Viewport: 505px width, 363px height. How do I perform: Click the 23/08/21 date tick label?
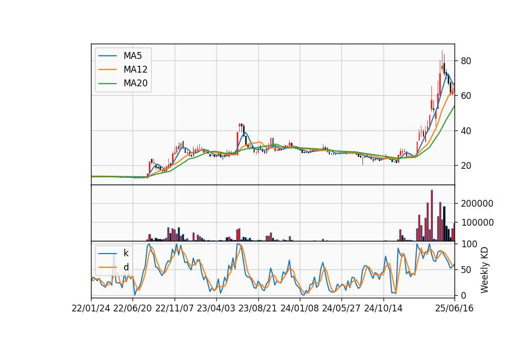pos(258,308)
